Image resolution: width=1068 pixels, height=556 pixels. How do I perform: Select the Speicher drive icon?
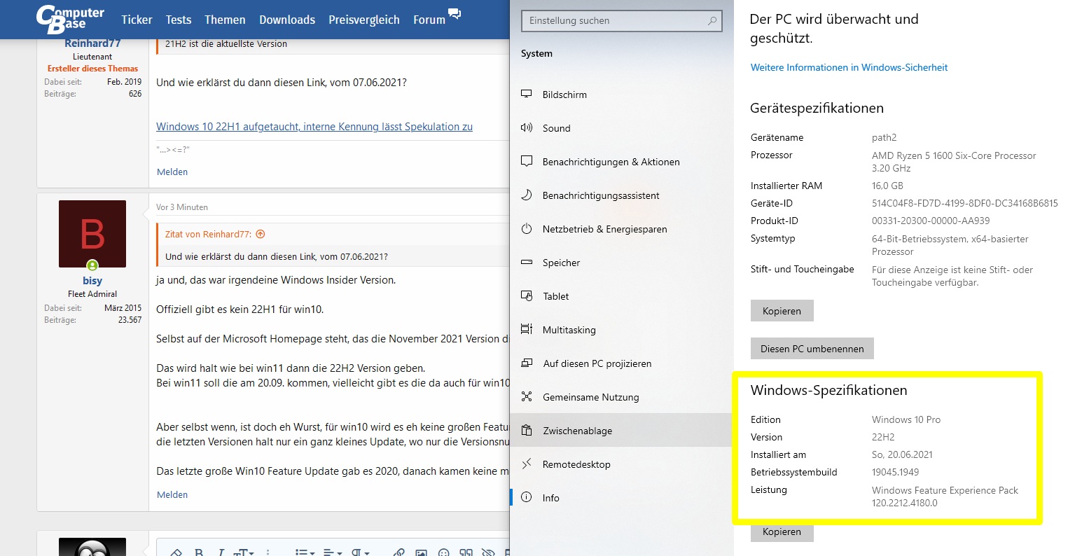(527, 262)
